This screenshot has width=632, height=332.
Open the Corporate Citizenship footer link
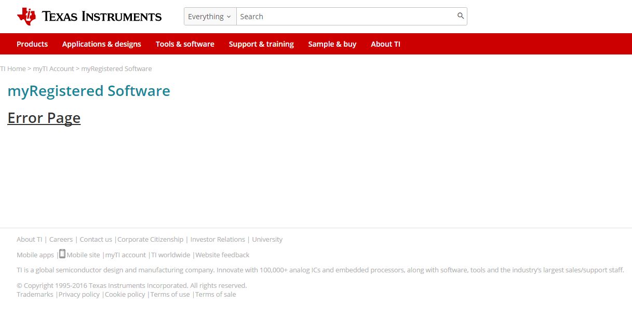[150, 239]
